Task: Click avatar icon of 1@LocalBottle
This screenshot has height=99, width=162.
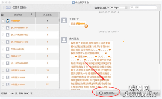Action: [8, 49]
